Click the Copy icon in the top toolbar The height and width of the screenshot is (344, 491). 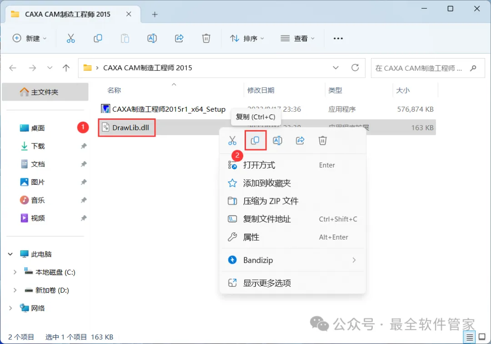98,39
